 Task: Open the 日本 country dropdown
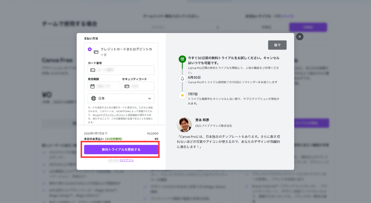[x=121, y=98]
